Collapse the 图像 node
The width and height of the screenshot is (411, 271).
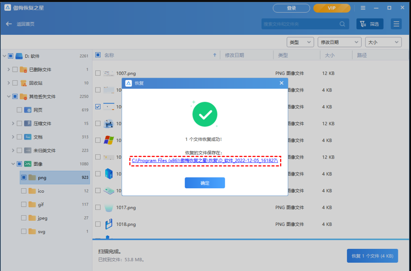[x=13, y=164]
